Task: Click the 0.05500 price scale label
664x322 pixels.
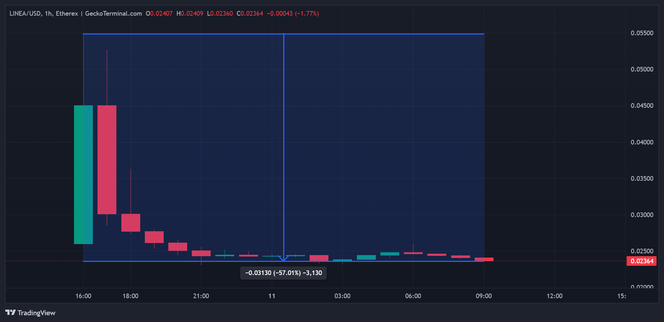Action: coord(642,33)
